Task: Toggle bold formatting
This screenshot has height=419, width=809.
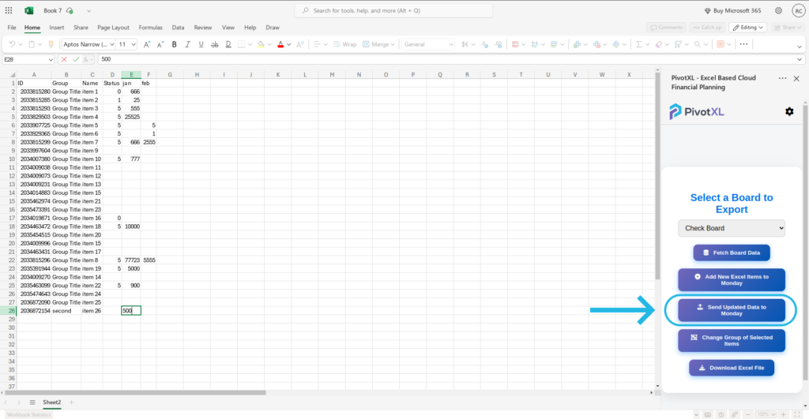Action: pyautogui.click(x=175, y=44)
